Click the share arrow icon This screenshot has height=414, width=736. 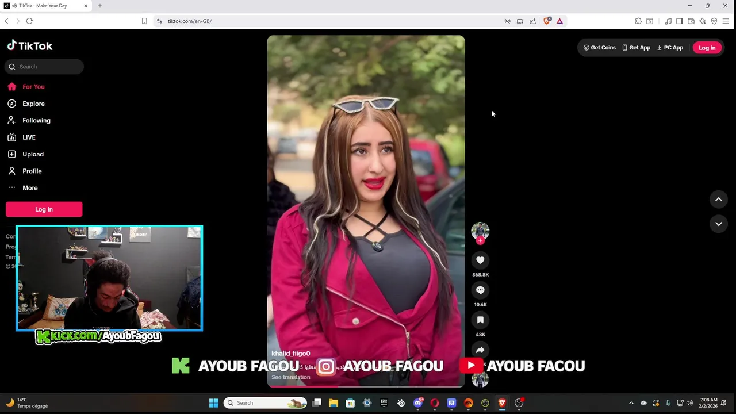click(x=480, y=350)
